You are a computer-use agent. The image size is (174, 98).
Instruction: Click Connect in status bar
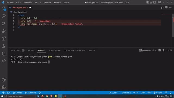[x=18, y=93]
